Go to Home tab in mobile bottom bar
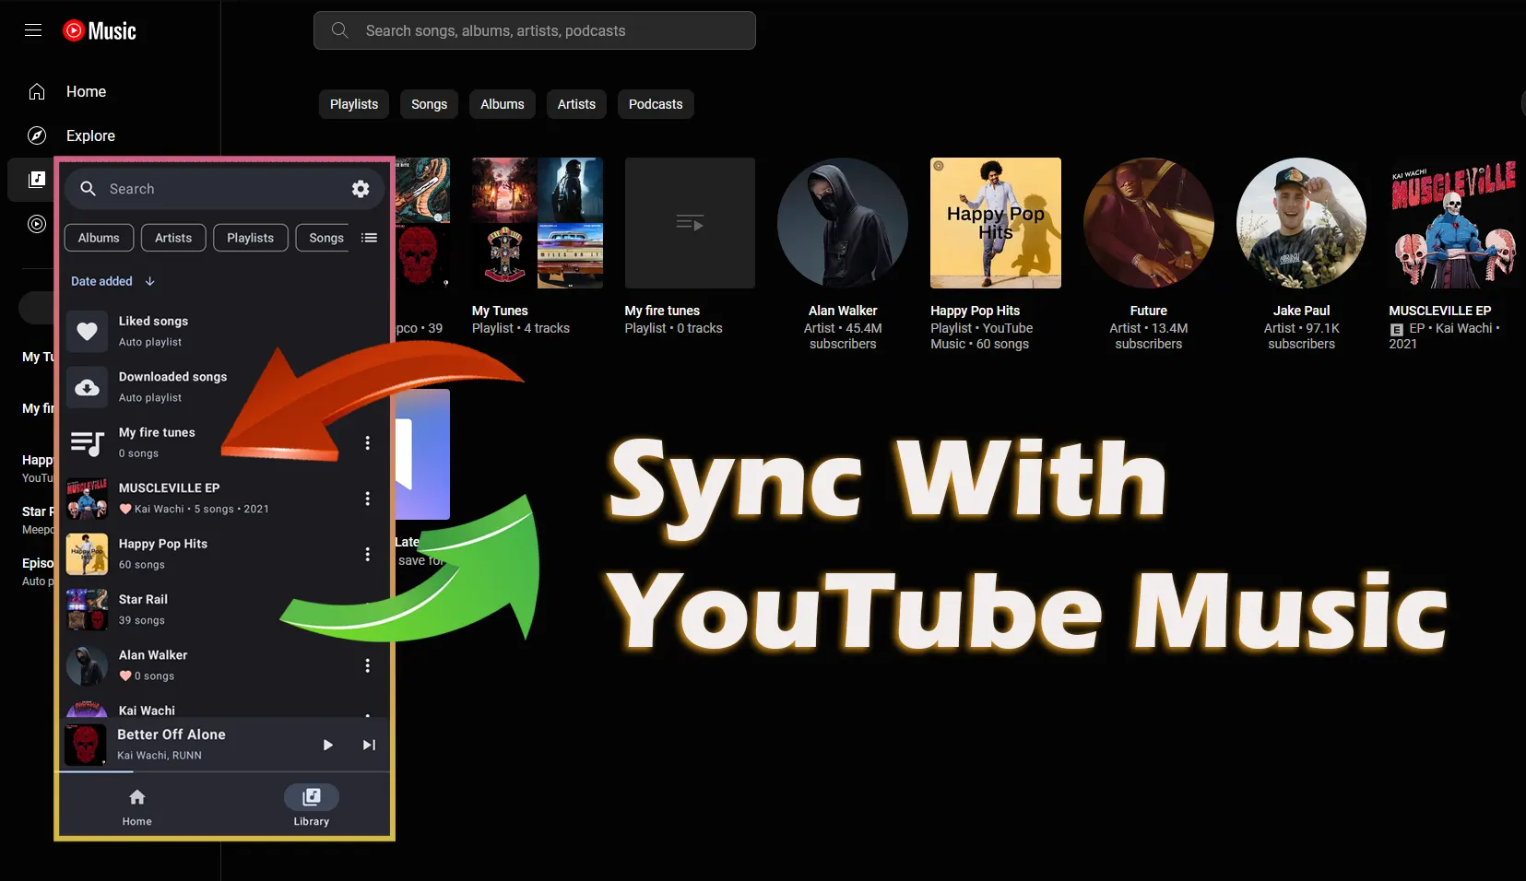1526x881 pixels. pyautogui.click(x=137, y=806)
